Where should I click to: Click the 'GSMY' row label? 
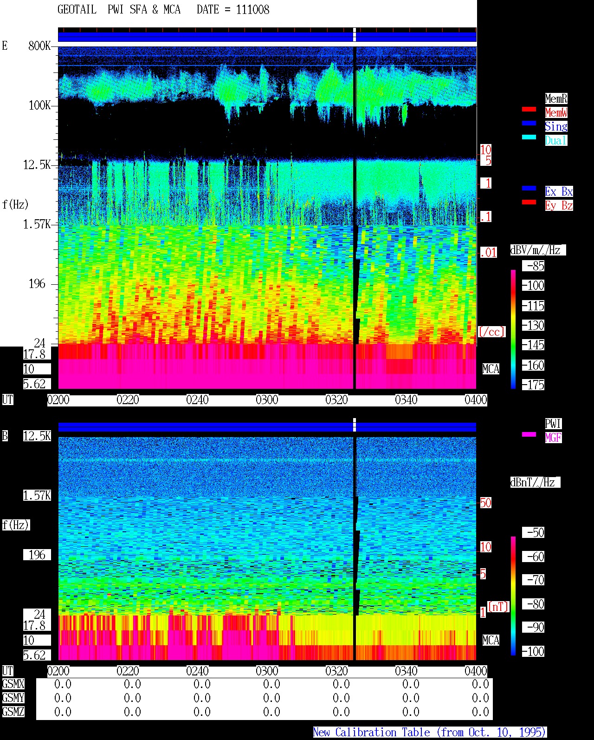13,698
